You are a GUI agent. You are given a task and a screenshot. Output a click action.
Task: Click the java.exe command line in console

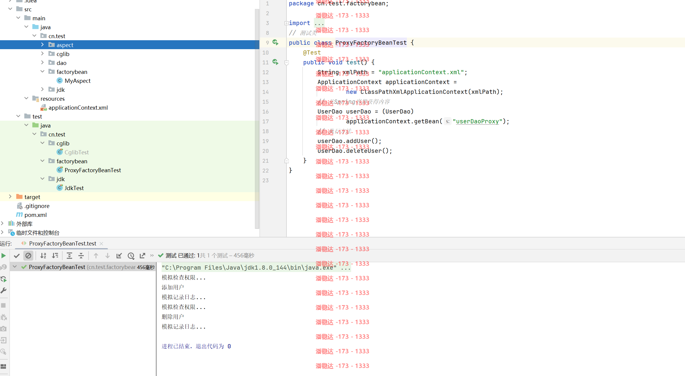click(x=256, y=268)
